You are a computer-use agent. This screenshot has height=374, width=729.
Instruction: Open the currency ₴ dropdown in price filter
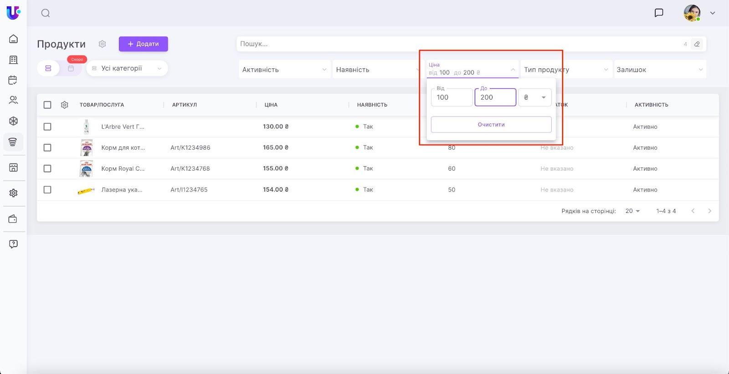click(535, 97)
